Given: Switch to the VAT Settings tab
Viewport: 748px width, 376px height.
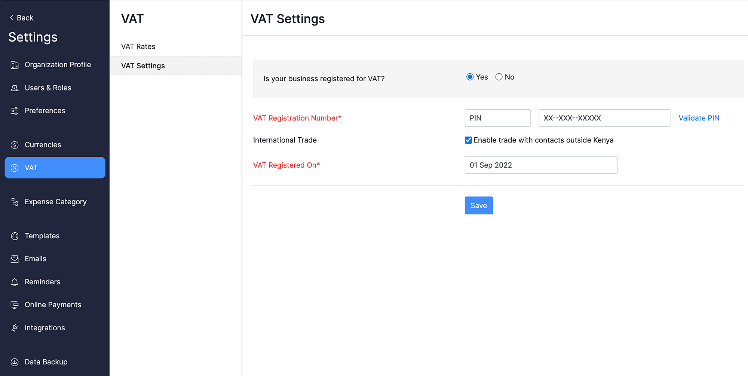Looking at the screenshot, I should [142, 65].
